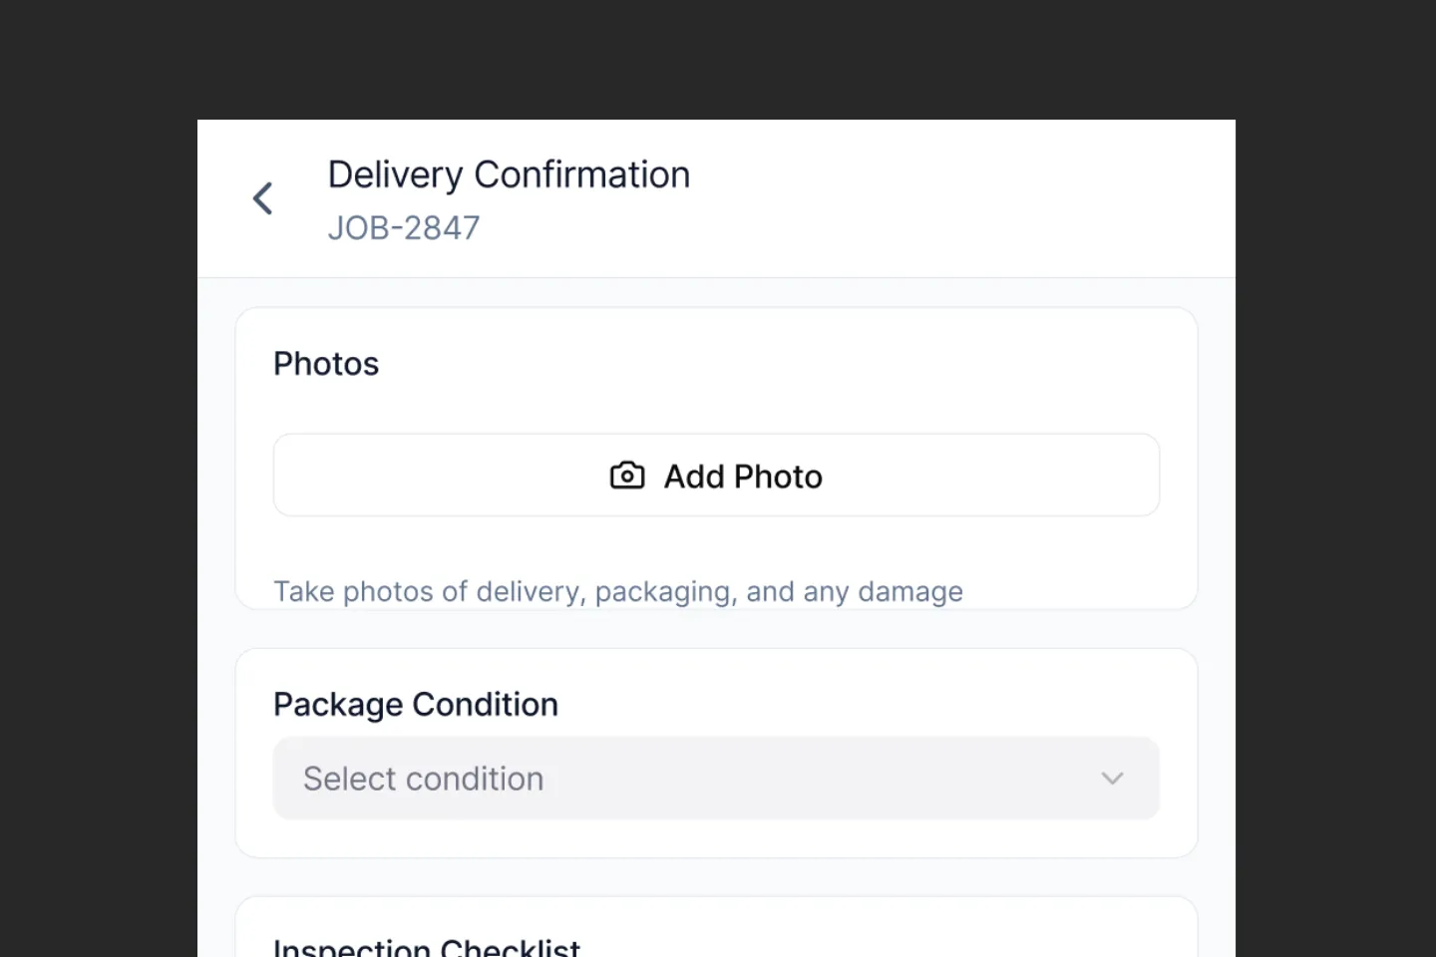
Task: Go back using the left arrow
Action: click(263, 198)
